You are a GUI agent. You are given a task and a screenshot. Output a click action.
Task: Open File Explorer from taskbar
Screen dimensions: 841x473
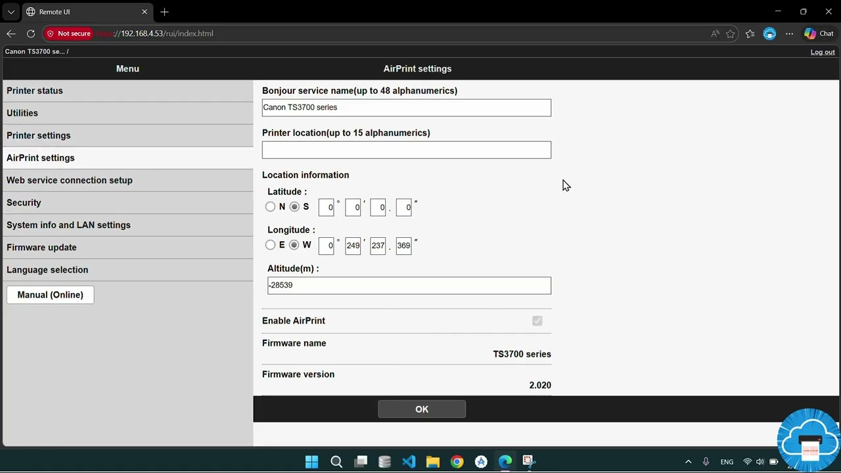[433, 462]
